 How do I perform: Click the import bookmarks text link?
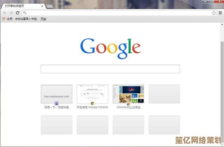[27, 19]
